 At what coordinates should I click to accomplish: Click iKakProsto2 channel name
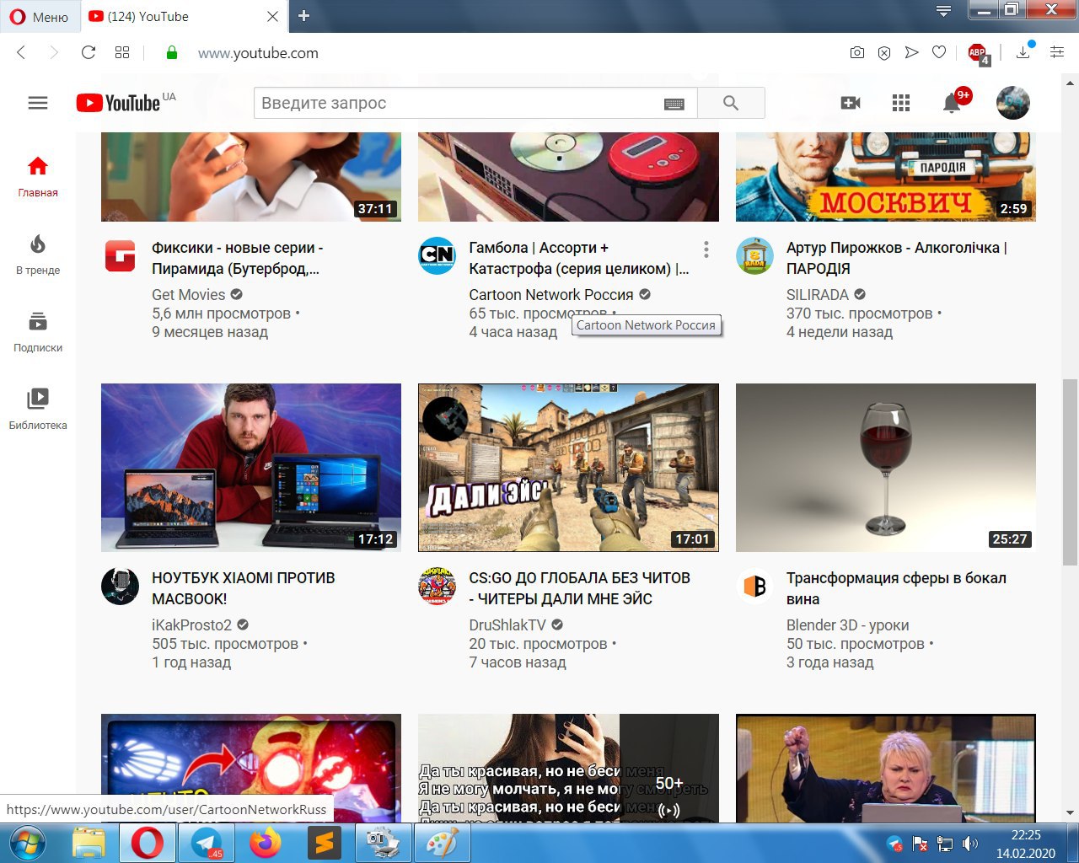point(191,625)
